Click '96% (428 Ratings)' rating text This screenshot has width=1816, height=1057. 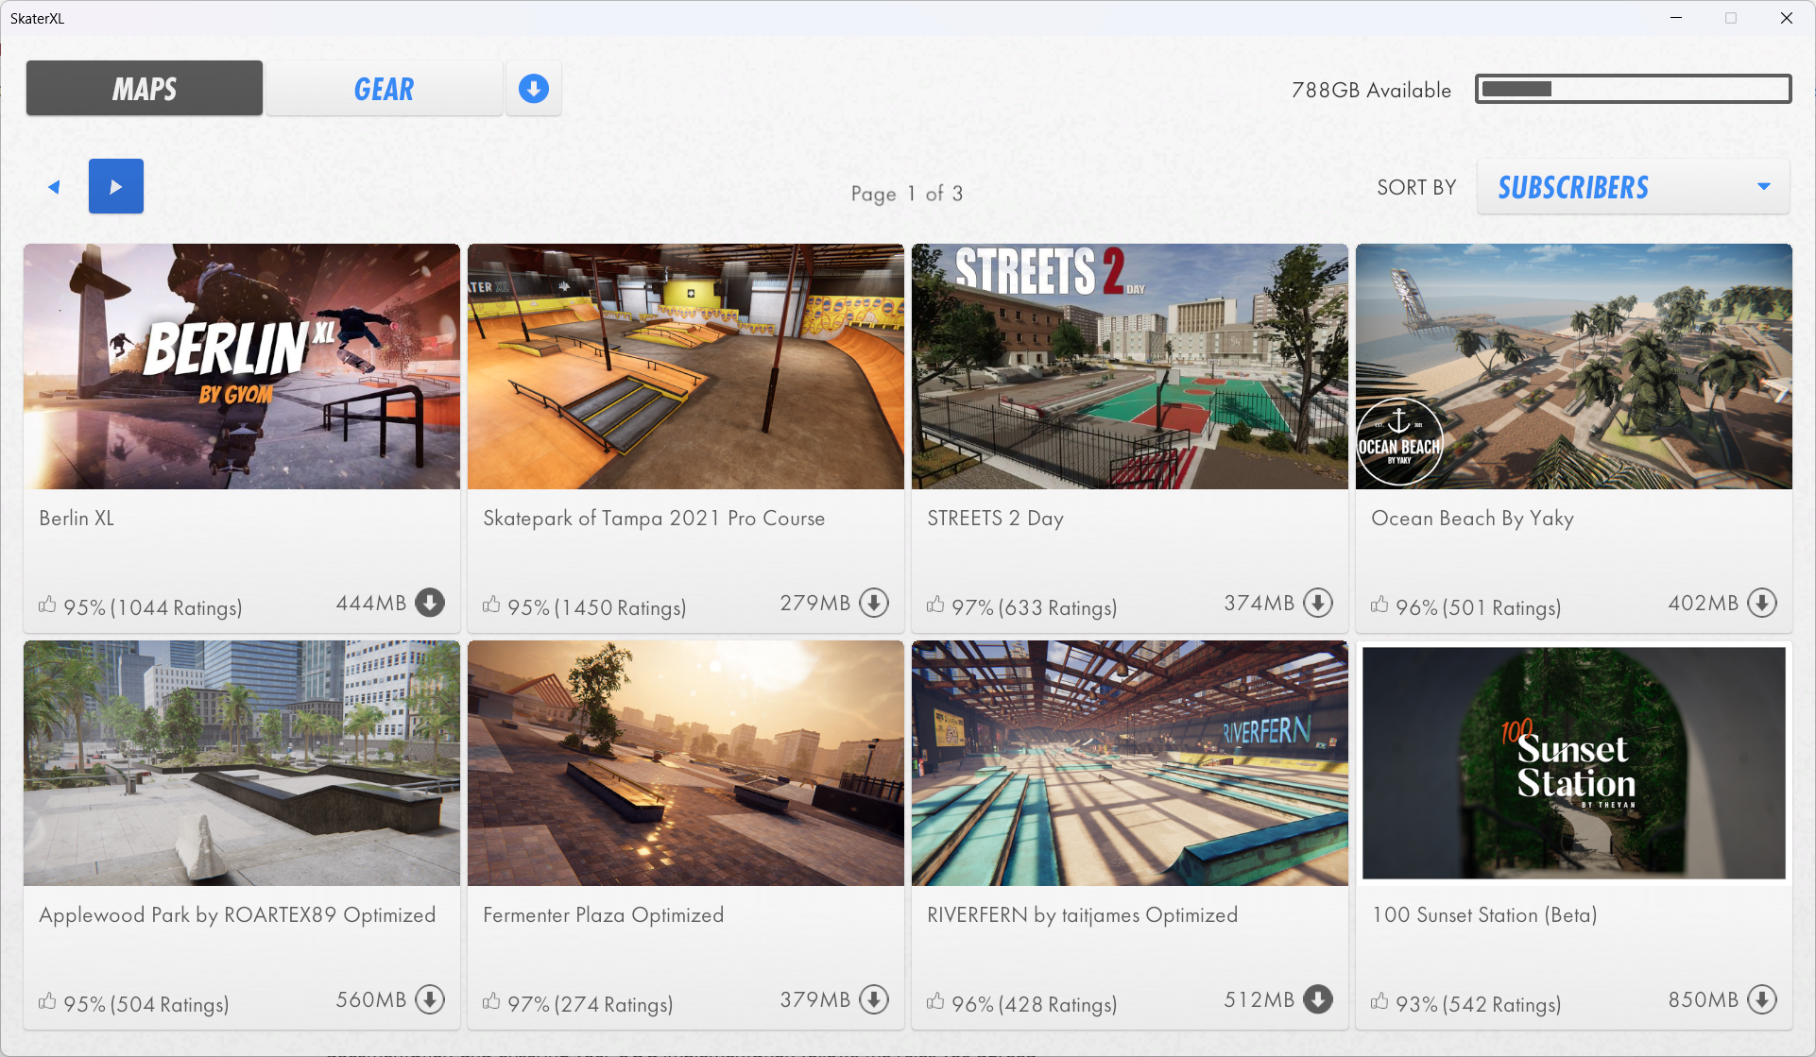point(1035,1004)
